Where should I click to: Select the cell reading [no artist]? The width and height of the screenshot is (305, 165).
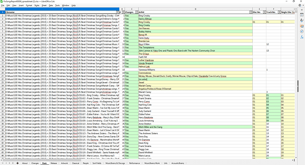click(195, 79)
